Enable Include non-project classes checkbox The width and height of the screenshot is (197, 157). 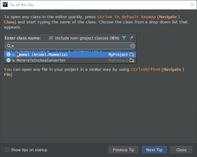pyautogui.click(x=51, y=38)
